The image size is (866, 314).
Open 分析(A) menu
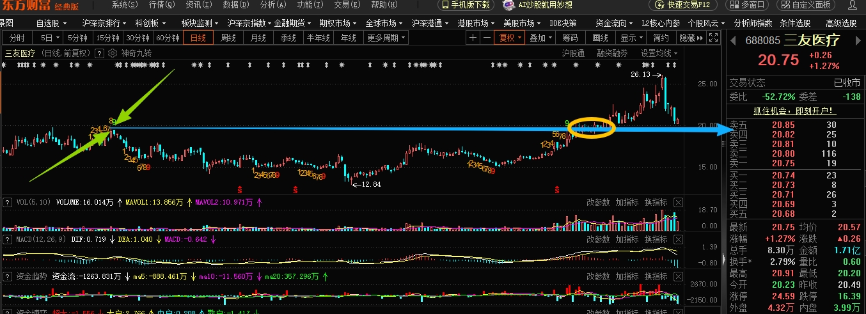[x=273, y=5]
